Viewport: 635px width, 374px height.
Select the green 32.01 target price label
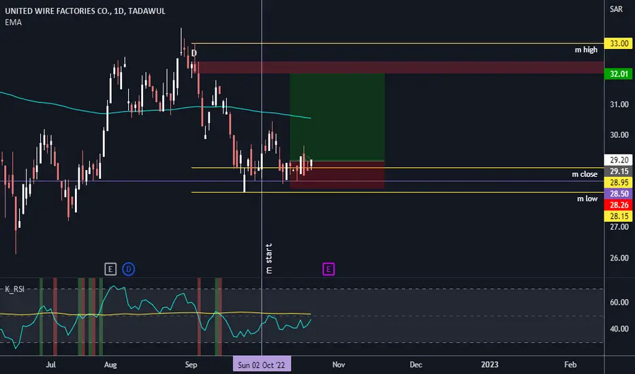point(619,74)
